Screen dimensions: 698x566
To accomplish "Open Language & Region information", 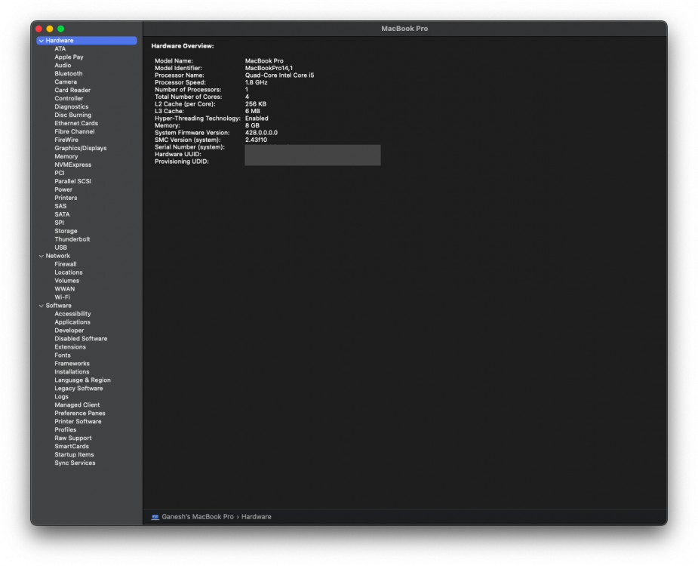I will pyautogui.click(x=83, y=380).
